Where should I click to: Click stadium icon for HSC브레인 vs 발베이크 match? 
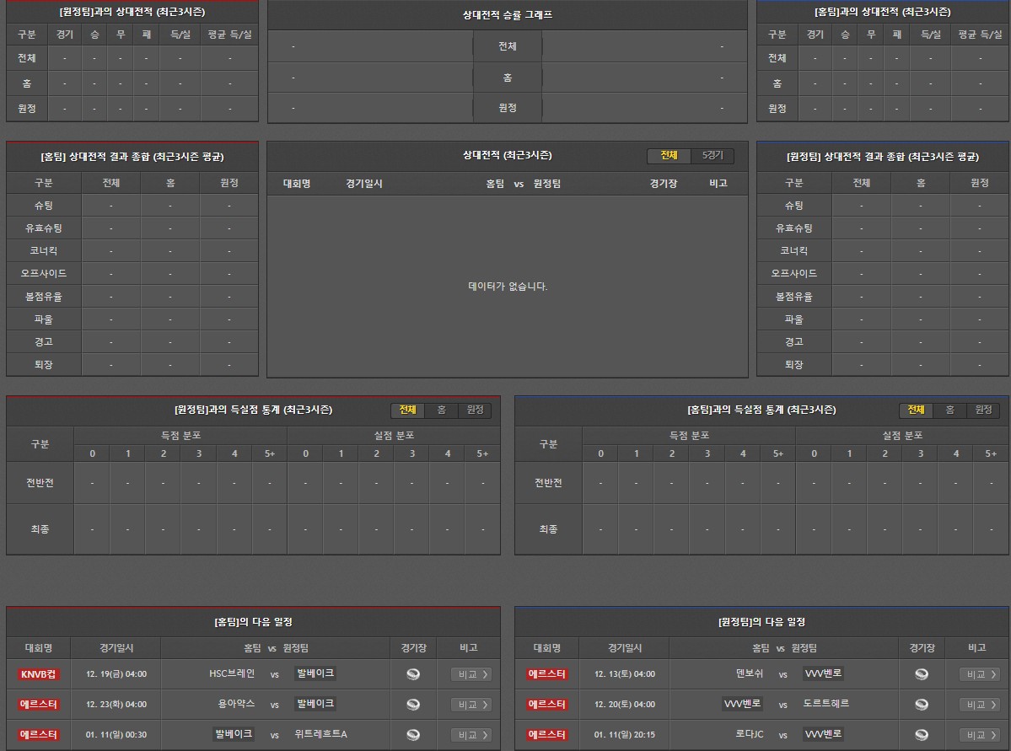click(x=413, y=674)
